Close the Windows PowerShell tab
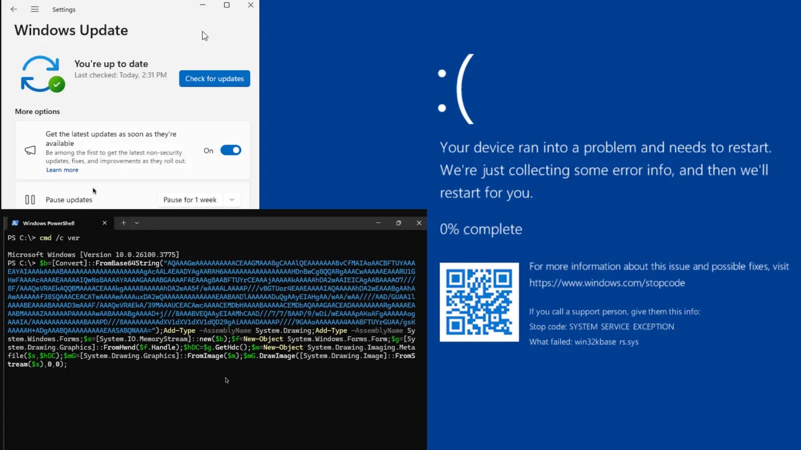801x450 pixels. pos(105,223)
